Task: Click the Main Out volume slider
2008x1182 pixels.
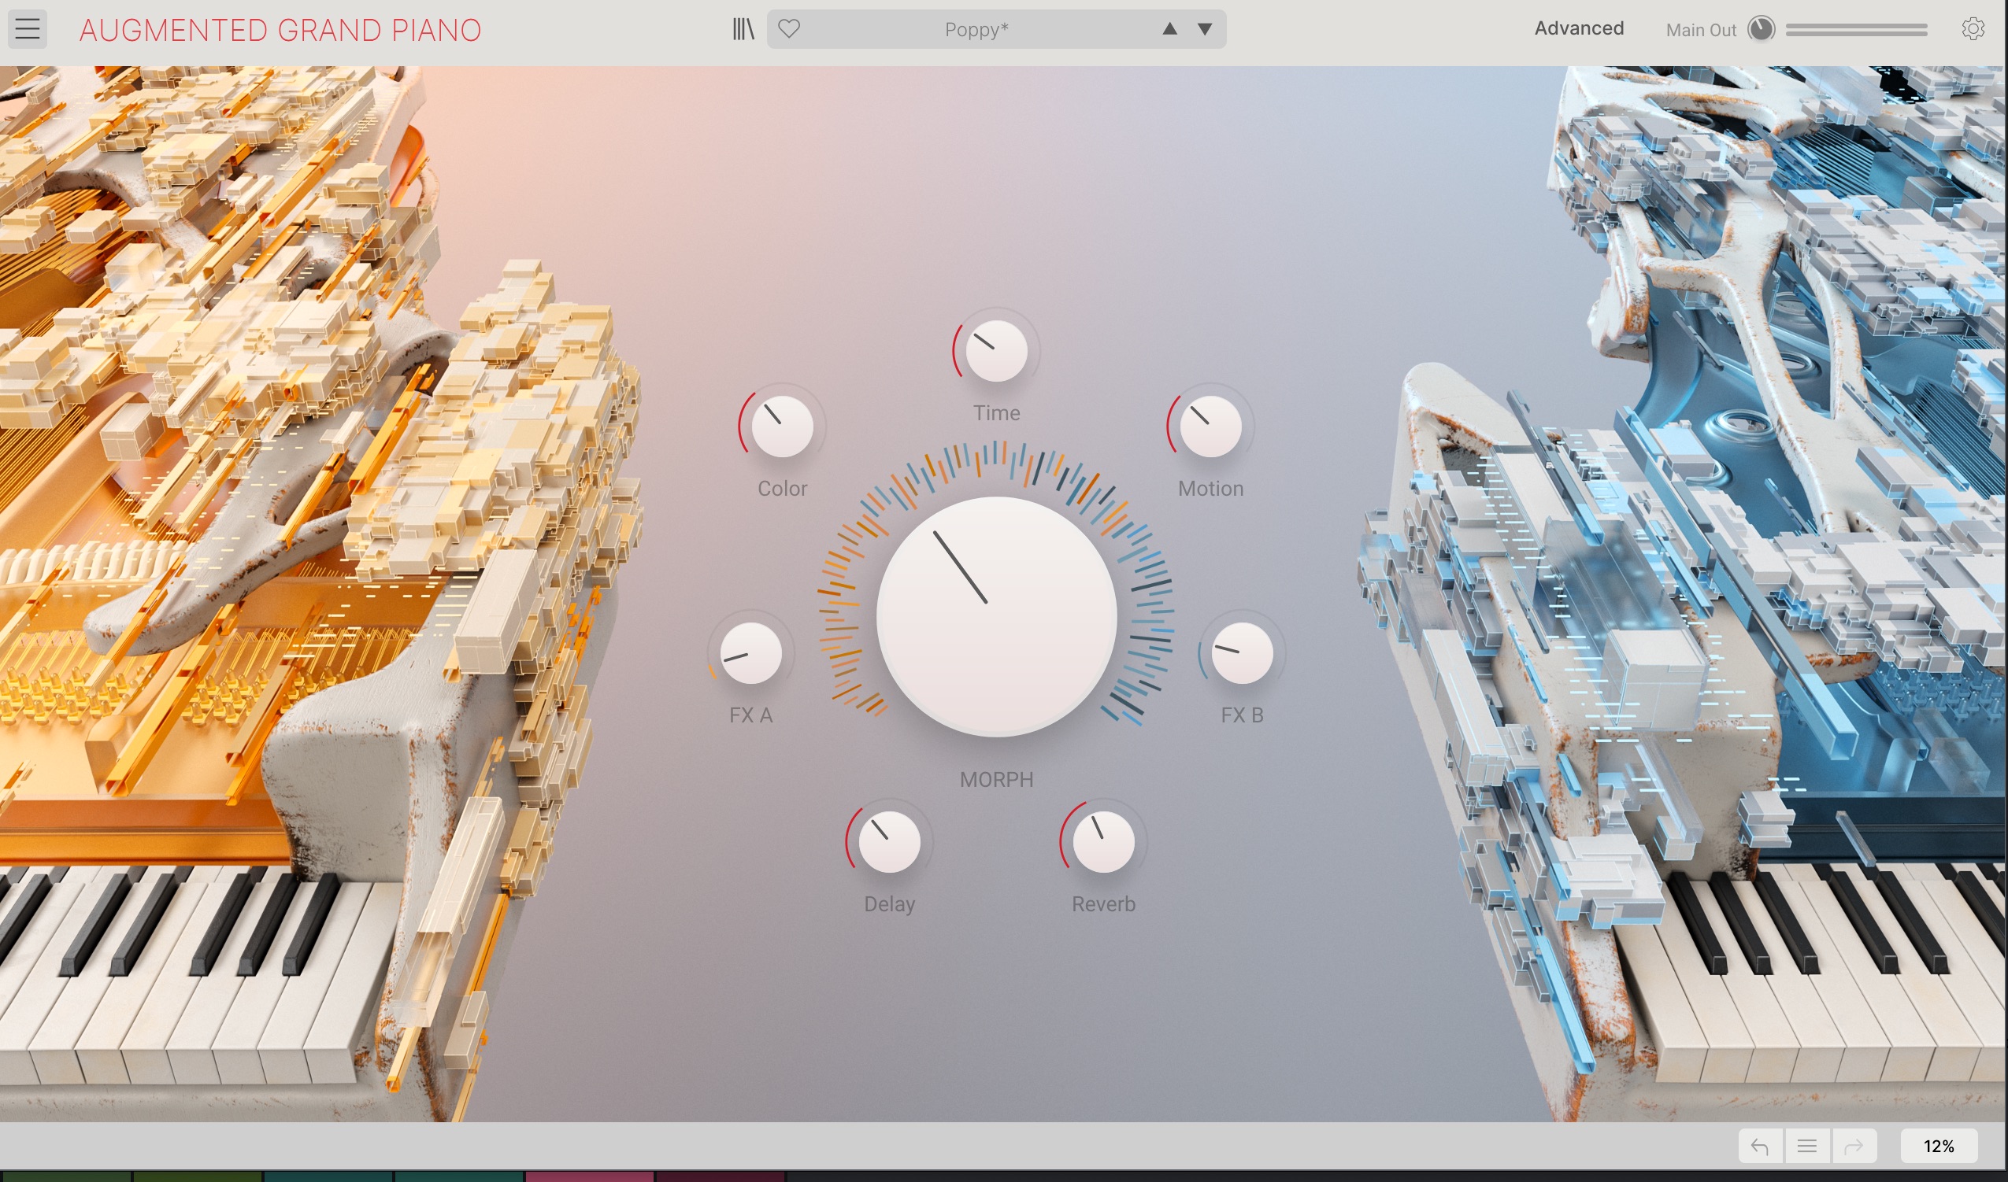Action: pyautogui.click(x=1856, y=29)
